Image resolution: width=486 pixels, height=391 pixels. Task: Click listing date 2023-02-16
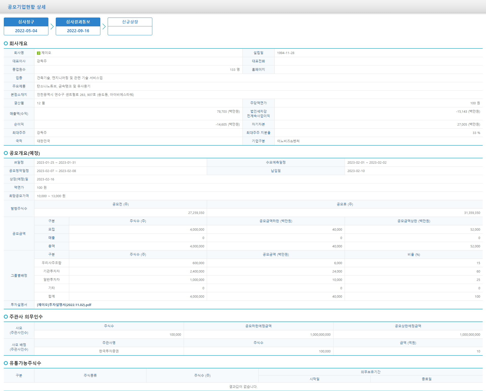(x=45, y=179)
